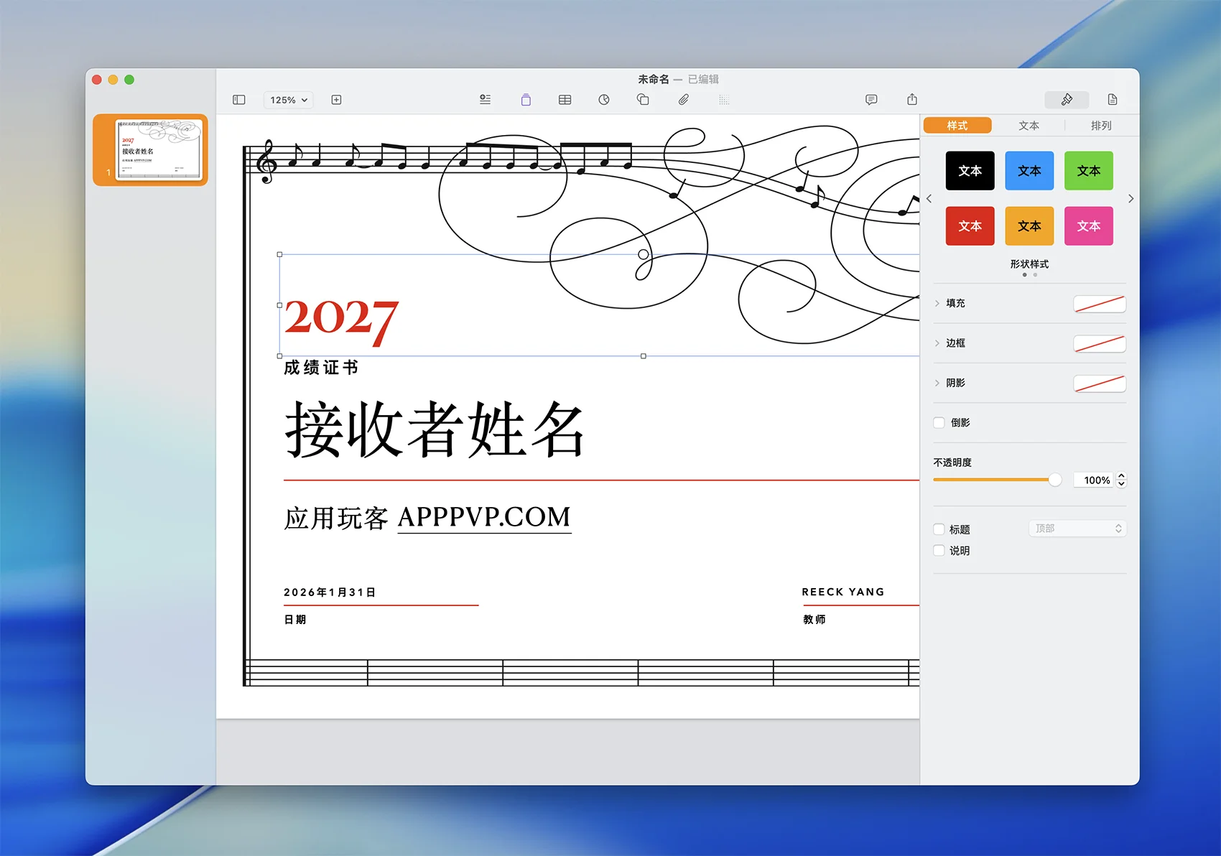Click the add page icon
Screen dimensions: 1221x856
336,100
